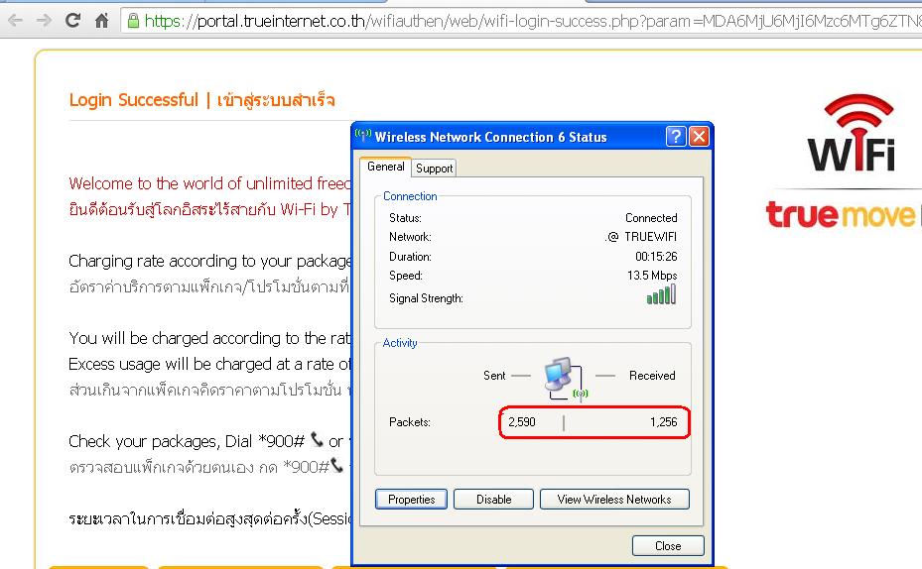Open View Wireless Networks
922x569 pixels.
[614, 500]
